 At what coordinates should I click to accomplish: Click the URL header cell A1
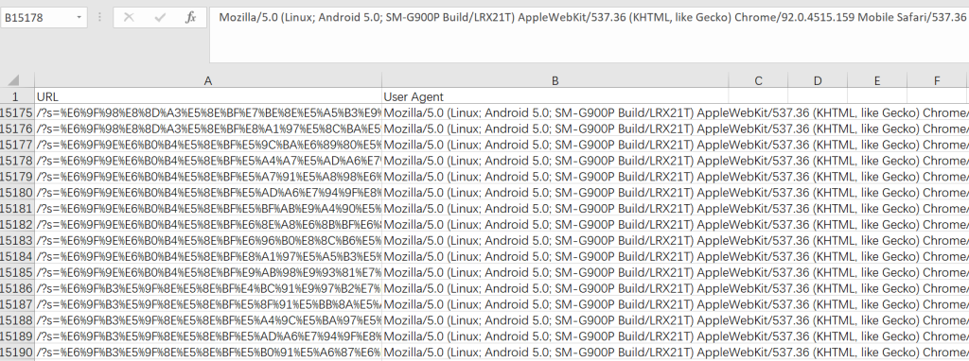(208, 97)
